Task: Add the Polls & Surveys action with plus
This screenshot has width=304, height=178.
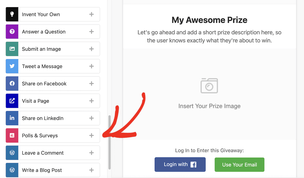Action: tap(92, 135)
